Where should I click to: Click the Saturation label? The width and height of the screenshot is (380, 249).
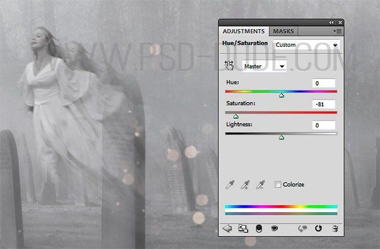pos(241,103)
